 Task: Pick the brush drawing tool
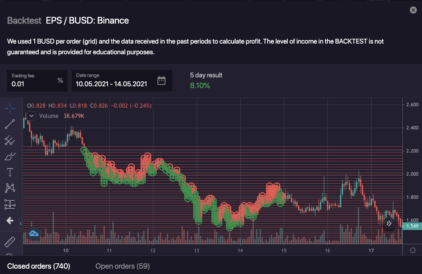[10, 156]
